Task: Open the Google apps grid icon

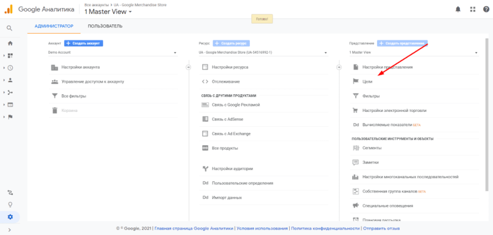Action: click(x=472, y=9)
